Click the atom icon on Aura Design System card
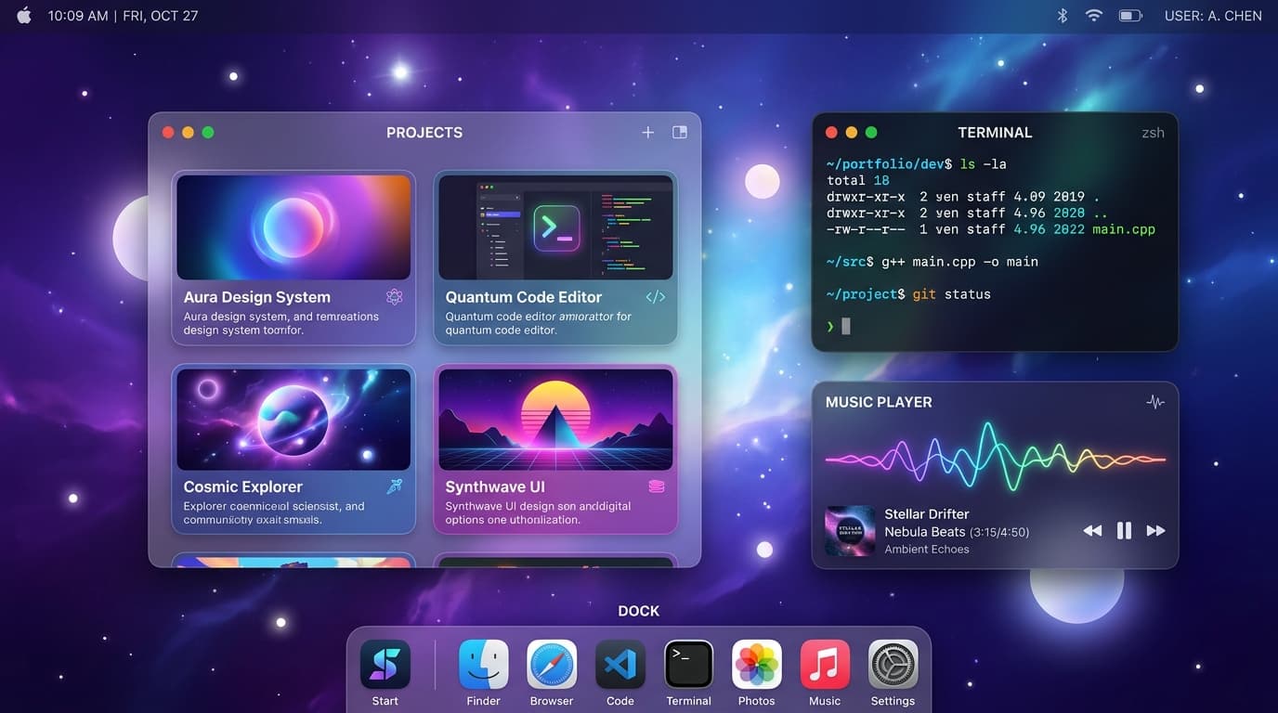 (395, 297)
